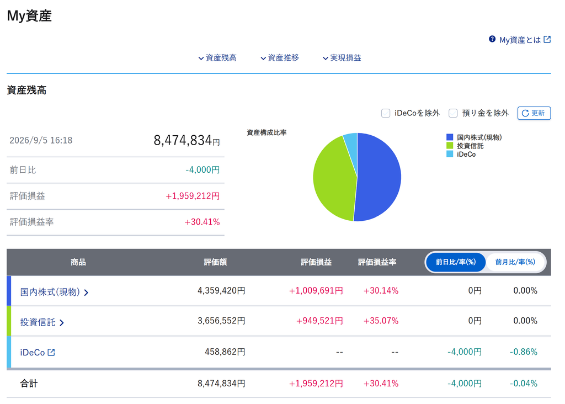Jump to 実現損益 section anchor
565x404 pixels.
pyautogui.click(x=342, y=57)
